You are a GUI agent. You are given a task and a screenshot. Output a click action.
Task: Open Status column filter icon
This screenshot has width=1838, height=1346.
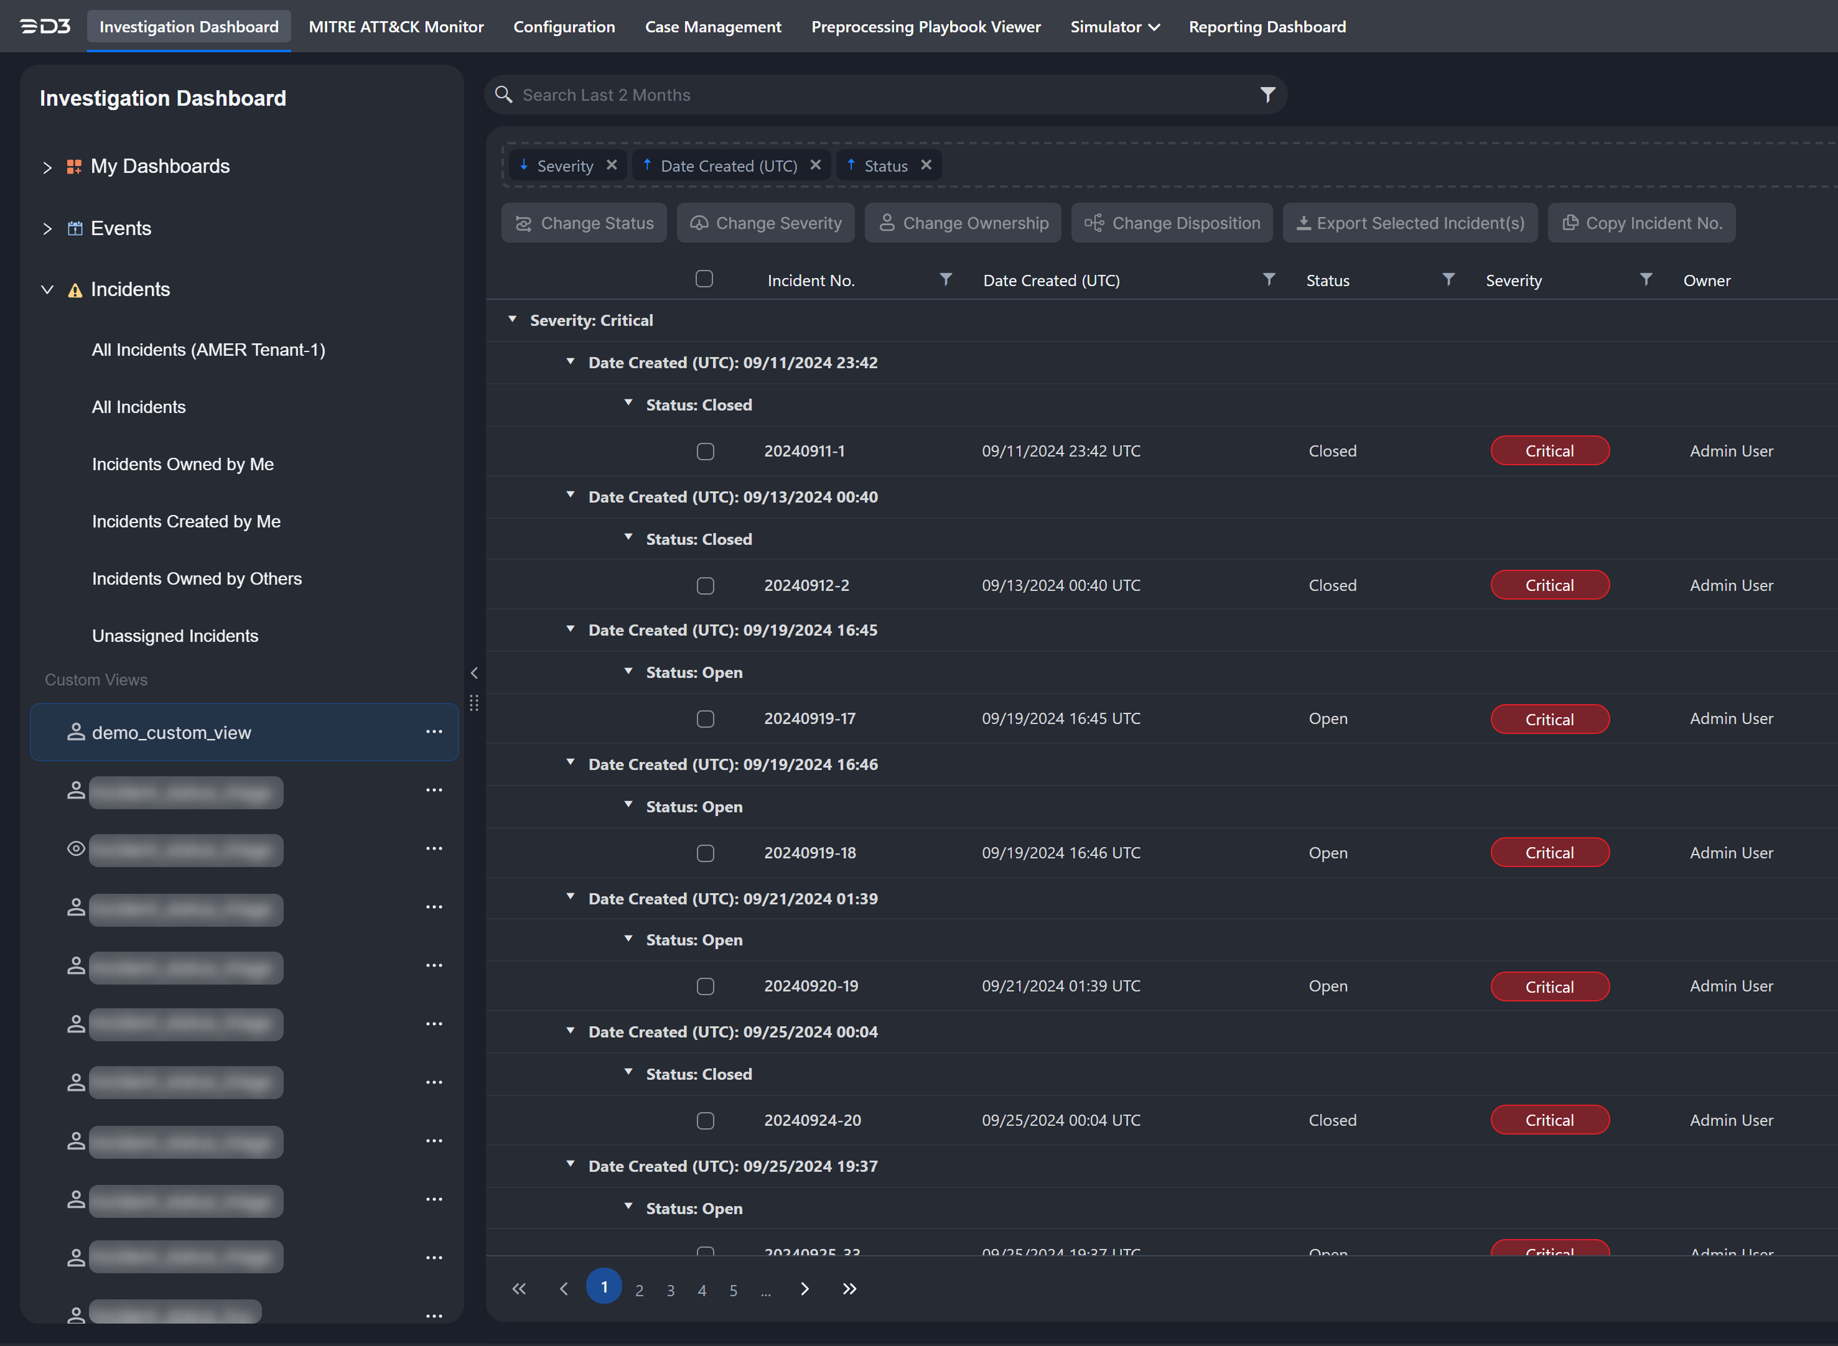[x=1448, y=279]
